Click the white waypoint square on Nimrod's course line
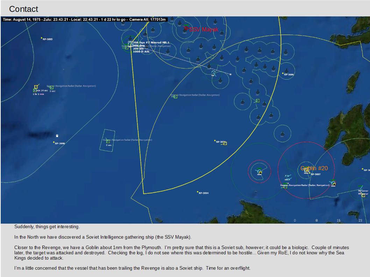This screenshot has width=370, height=277. [230, 74]
